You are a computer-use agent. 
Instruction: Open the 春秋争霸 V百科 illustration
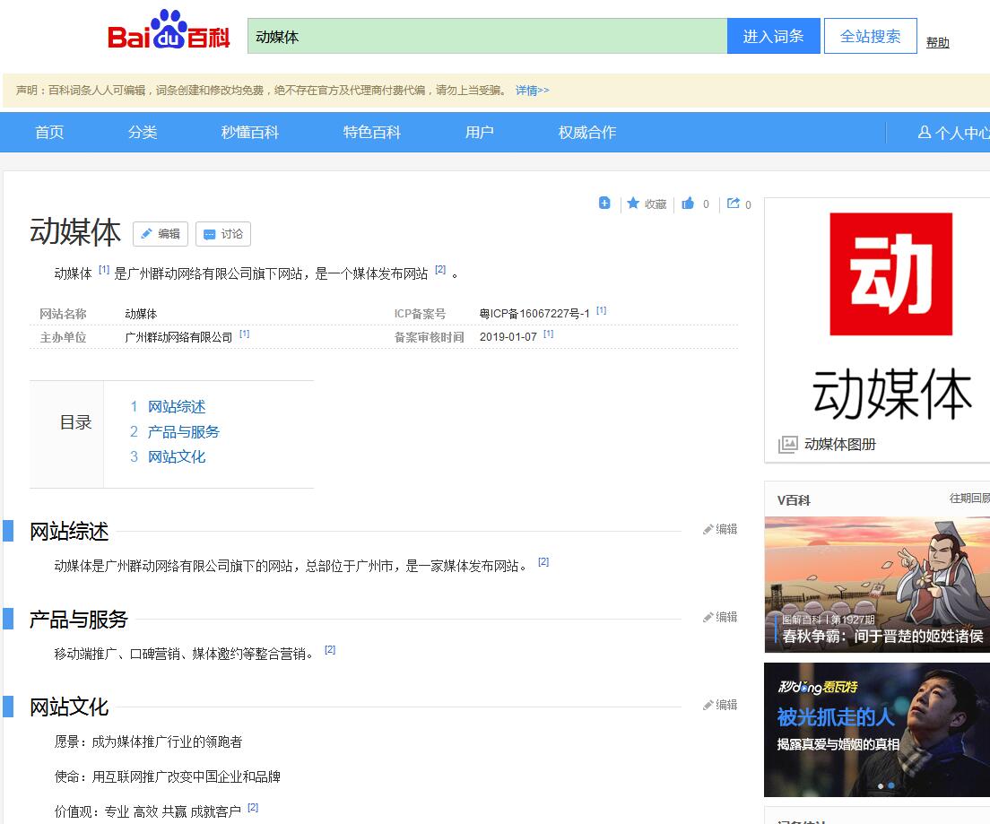[878, 585]
